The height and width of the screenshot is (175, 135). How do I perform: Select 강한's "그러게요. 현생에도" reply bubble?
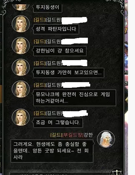pos(52,151)
